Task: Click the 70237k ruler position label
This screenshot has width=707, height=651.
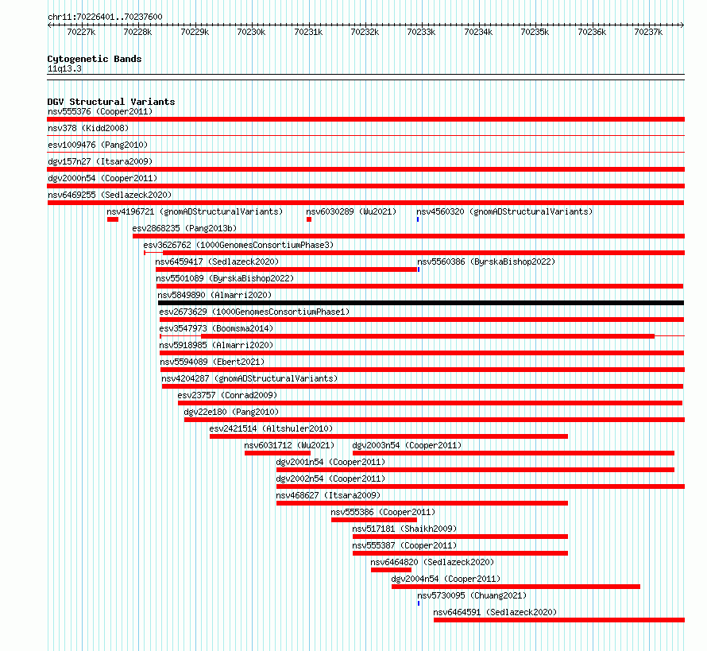Action: [x=648, y=32]
